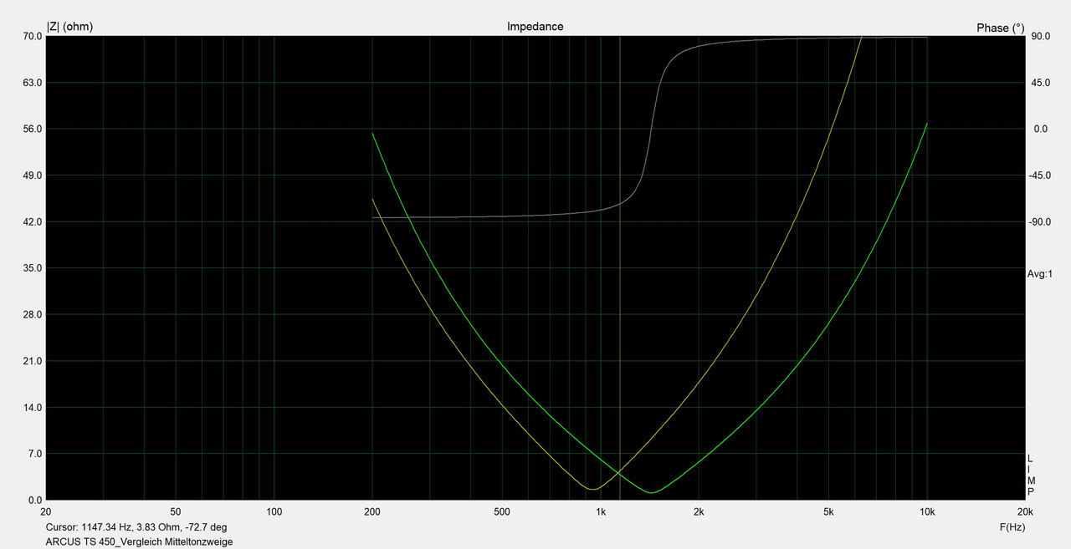The height and width of the screenshot is (549, 1071).
Task: Click the Avg:1 indicator
Action: click(1040, 274)
